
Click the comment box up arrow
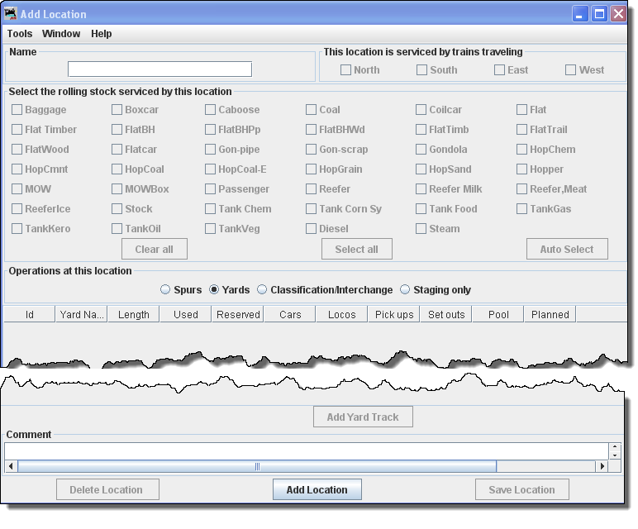click(615, 447)
